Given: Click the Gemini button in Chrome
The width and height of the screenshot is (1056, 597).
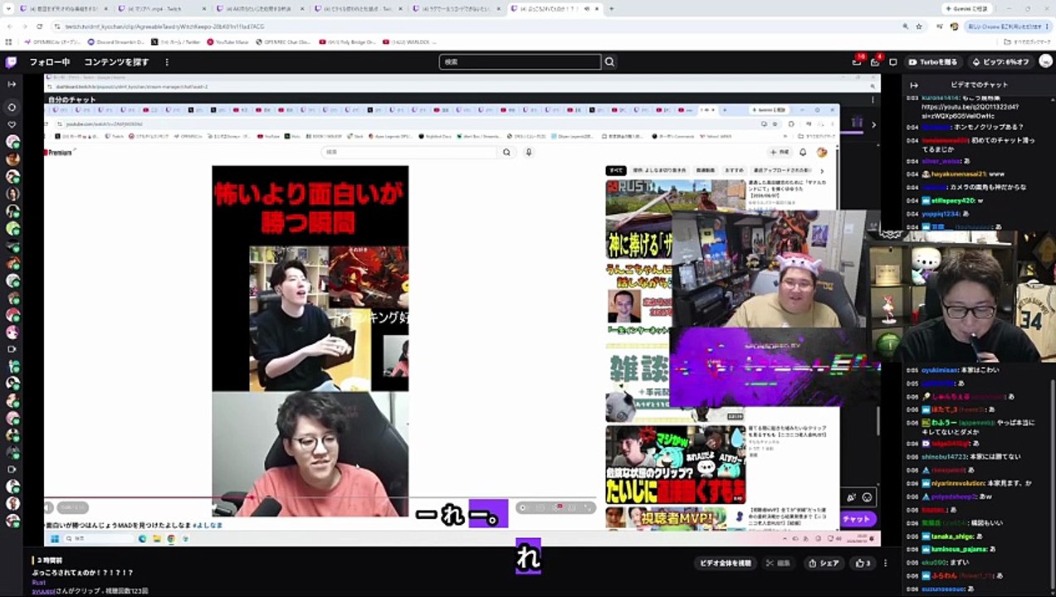Looking at the screenshot, I should coord(968,8).
